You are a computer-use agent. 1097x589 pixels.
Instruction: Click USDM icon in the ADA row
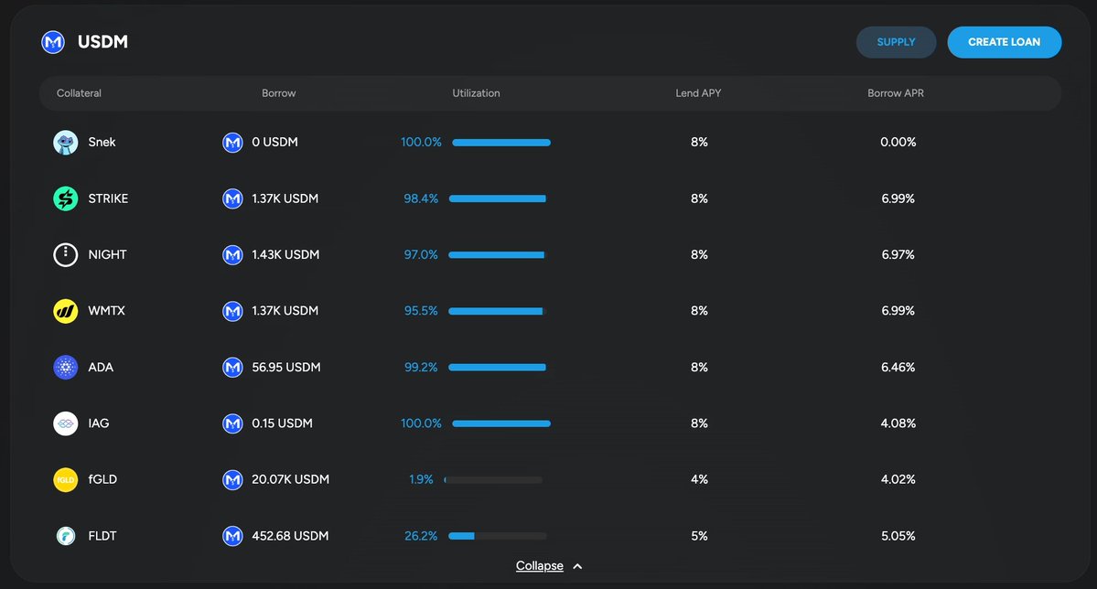[x=232, y=368]
